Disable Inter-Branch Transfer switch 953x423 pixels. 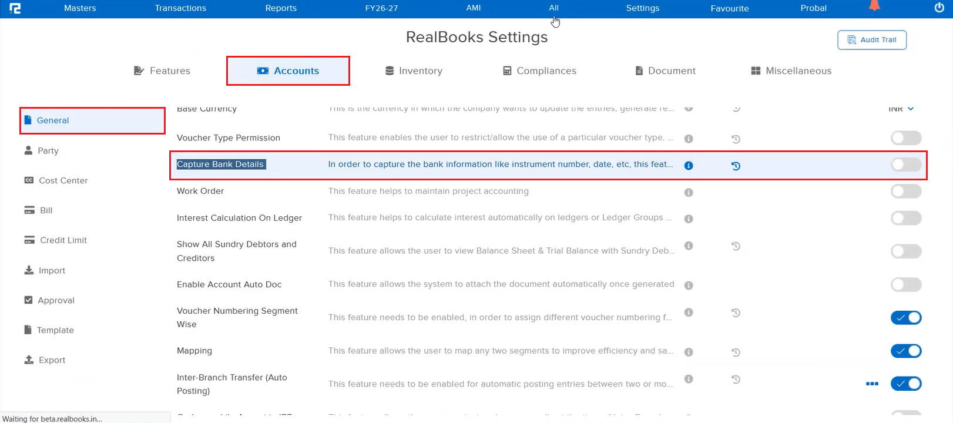click(x=906, y=384)
